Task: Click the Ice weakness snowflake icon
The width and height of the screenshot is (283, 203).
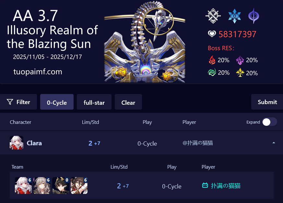Action: [x=234, y=16]
